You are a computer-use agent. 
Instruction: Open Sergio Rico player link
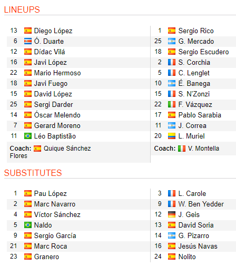tap(196, 31)
